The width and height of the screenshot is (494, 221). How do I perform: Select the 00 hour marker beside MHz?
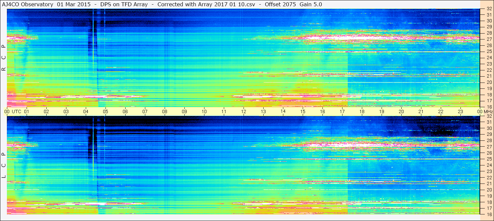(x=480, y=111)
